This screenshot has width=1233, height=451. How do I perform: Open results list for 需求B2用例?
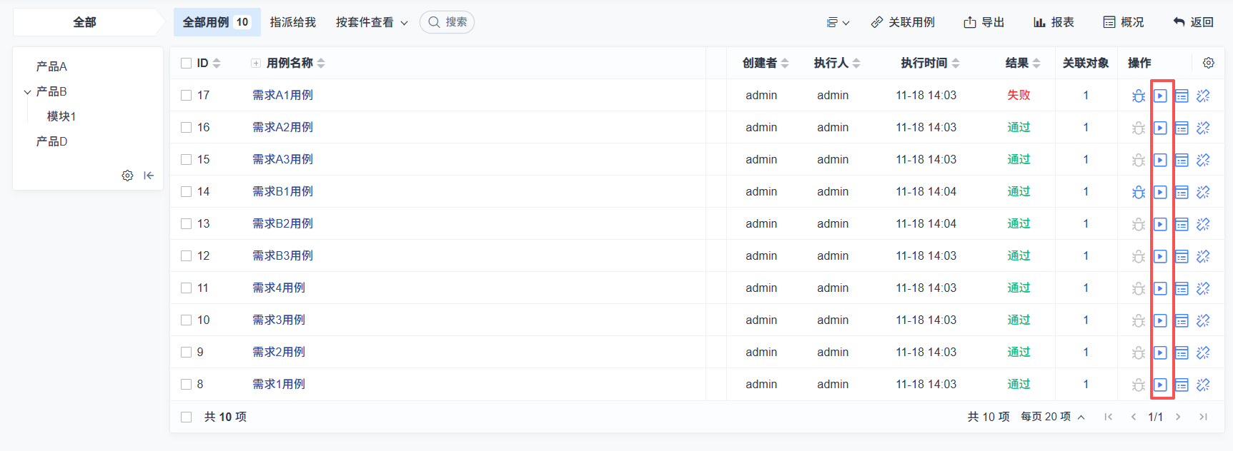[x=1182, y=224]
